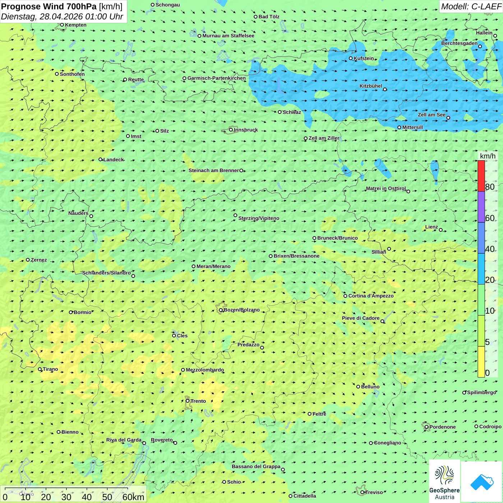Click the 'Spilimbergo' label
Viewport: 503px width, 503px height.
pos(481,392)
